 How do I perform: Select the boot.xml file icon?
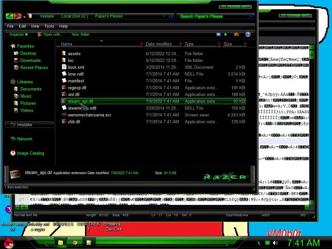point(64,67)
